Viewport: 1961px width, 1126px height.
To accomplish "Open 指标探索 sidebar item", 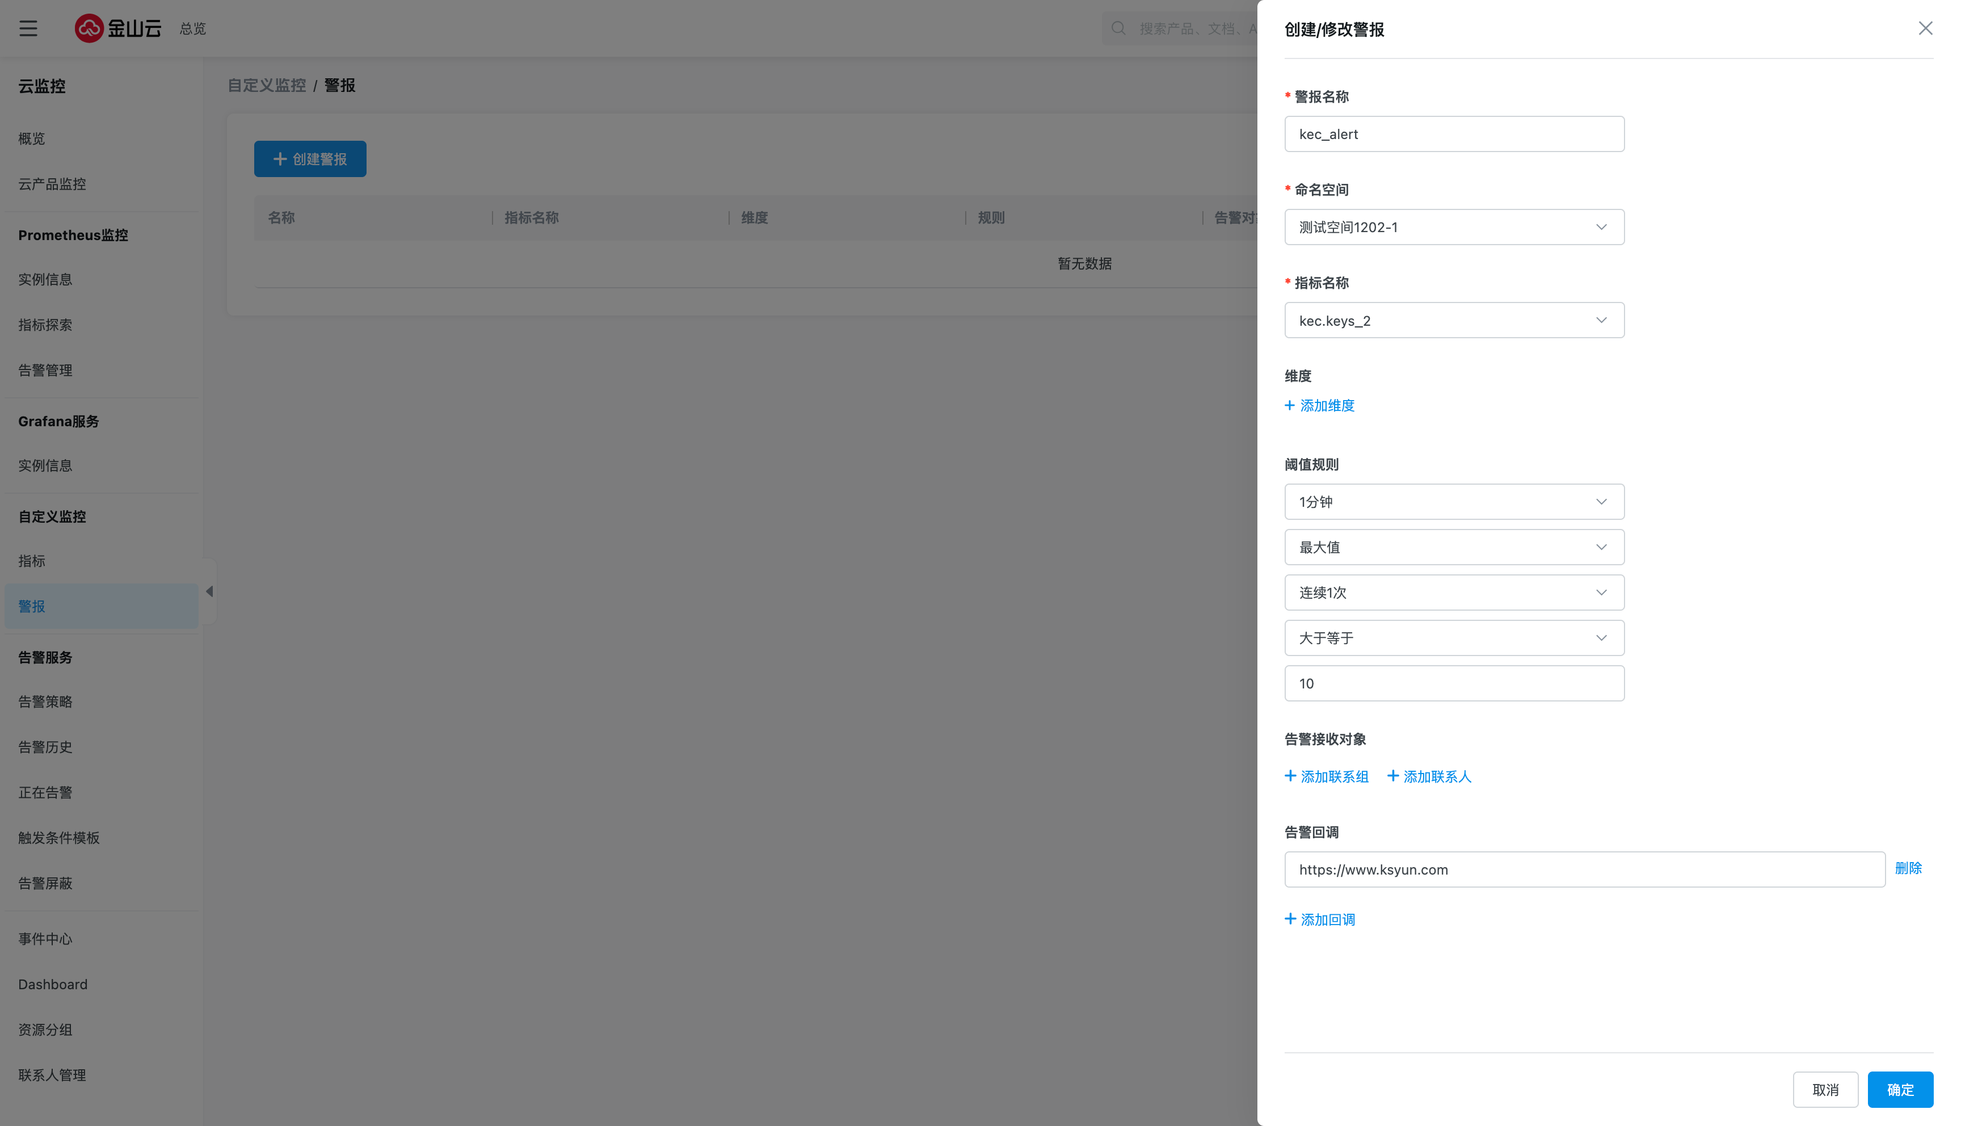I will tap(45, 325).
